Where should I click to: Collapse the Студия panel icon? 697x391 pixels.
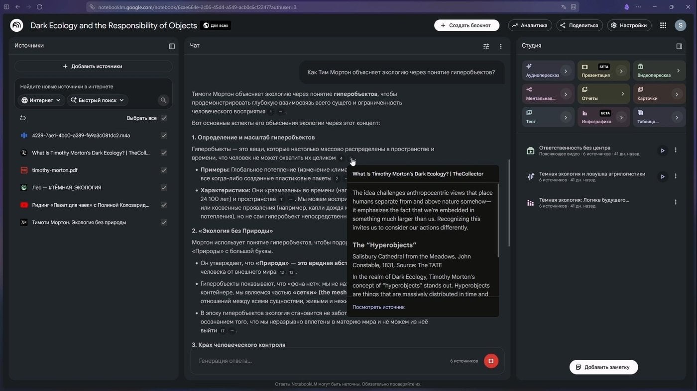pos(679,46)
